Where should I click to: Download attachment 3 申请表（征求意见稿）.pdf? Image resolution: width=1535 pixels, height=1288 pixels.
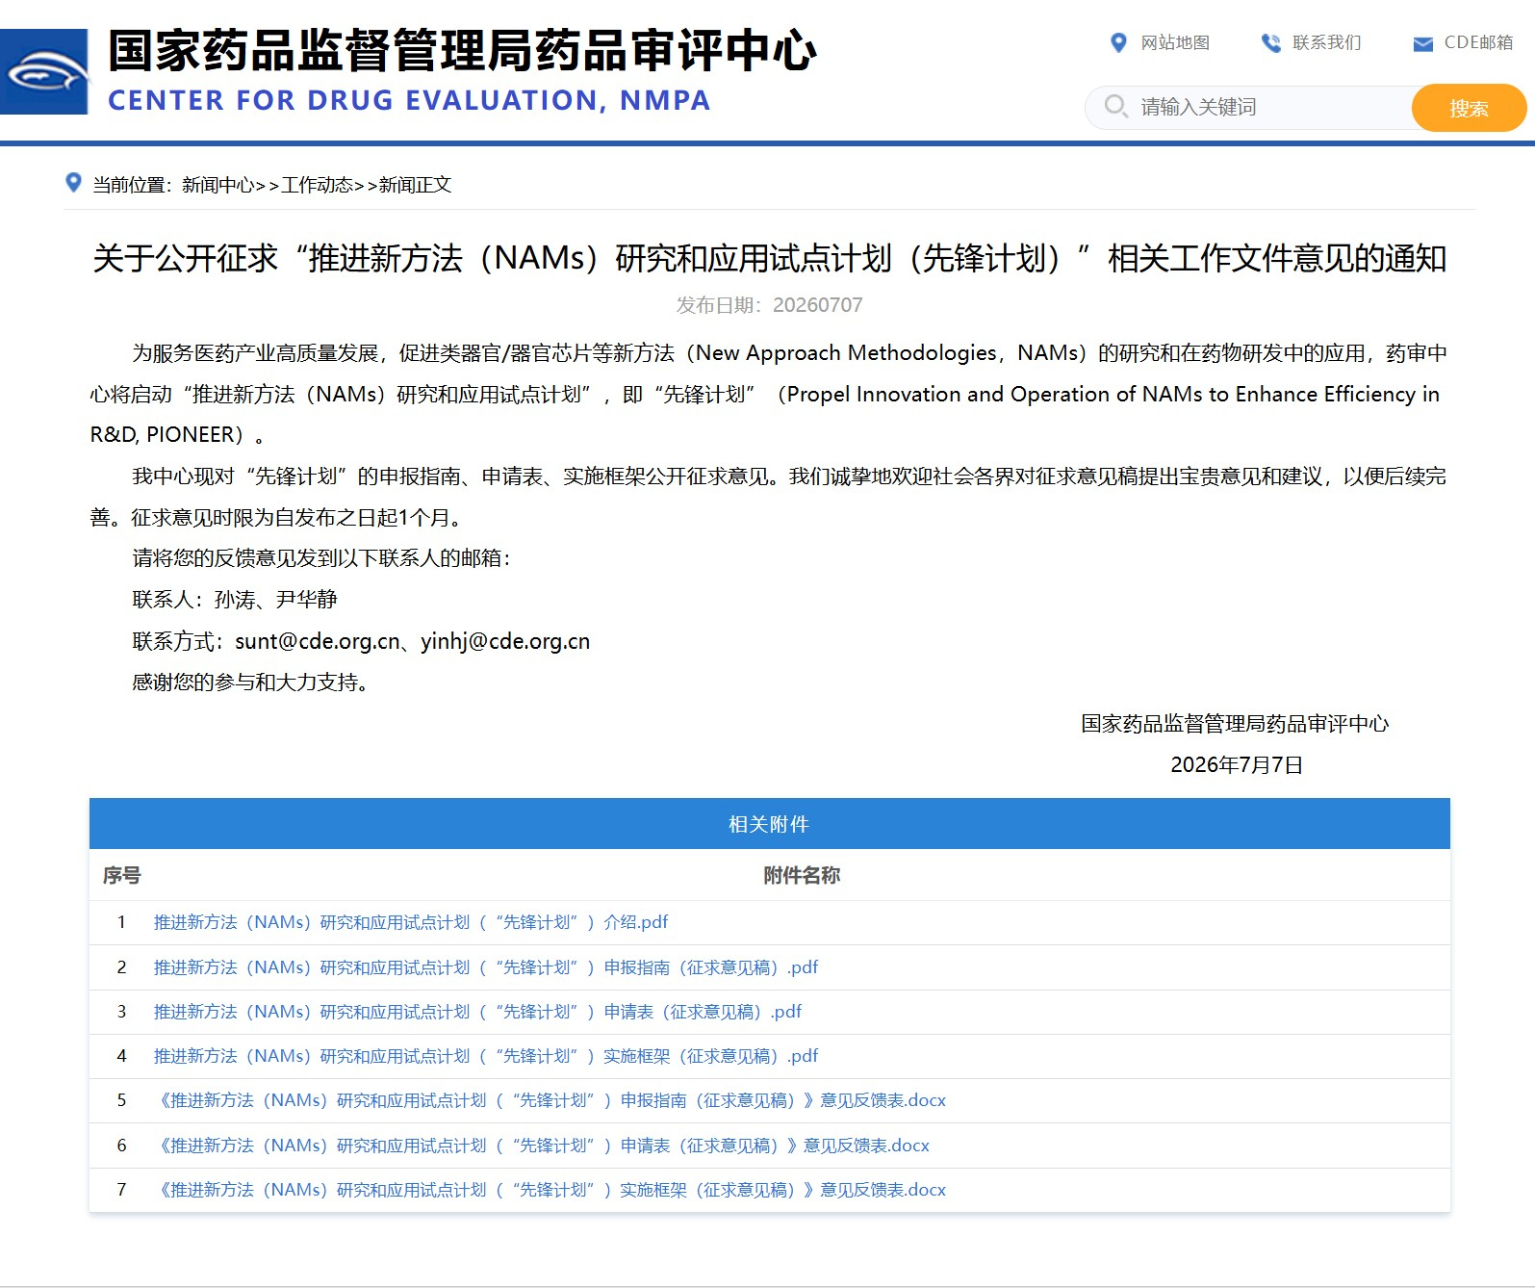[x=477, y=1012]
